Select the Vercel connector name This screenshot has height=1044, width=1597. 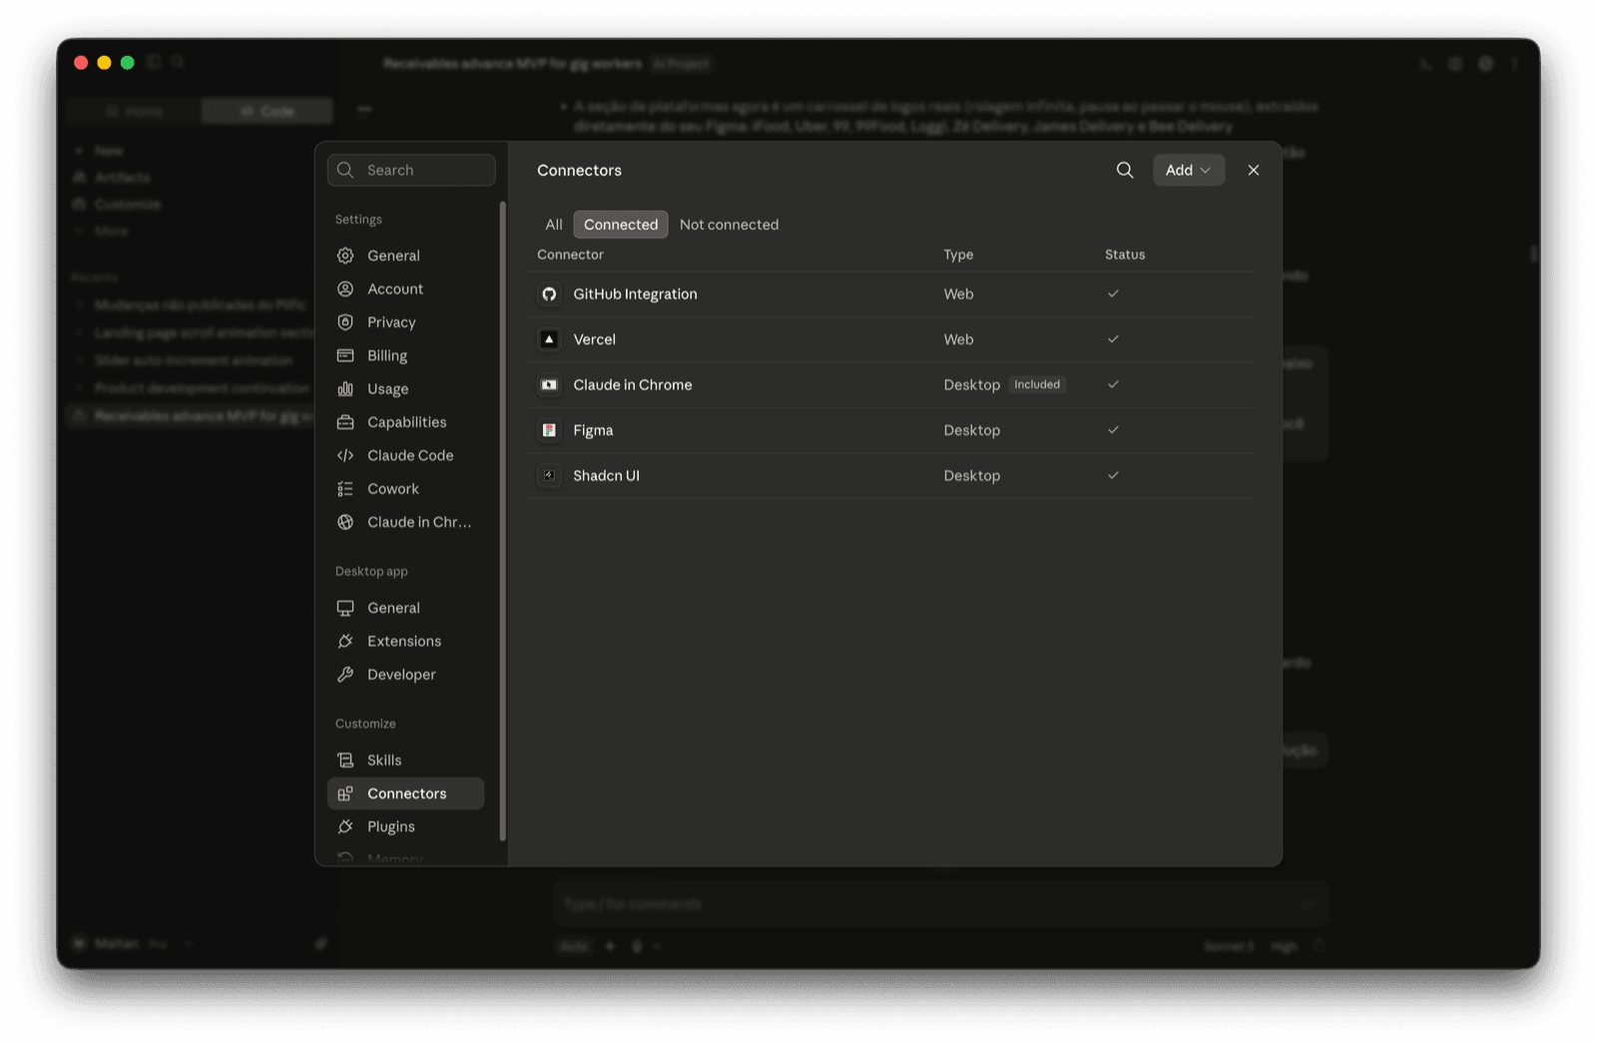click(594, 339)
